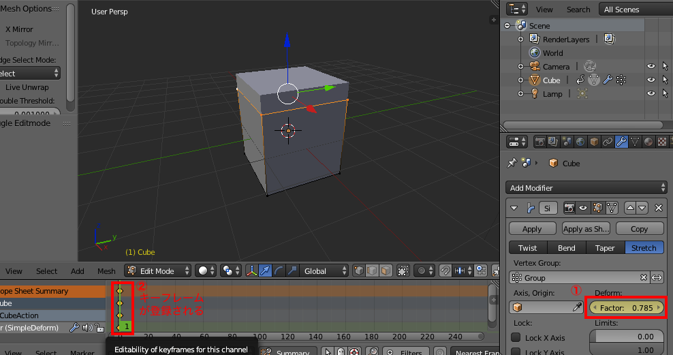Click Cube's vertex groups icon in outliner
673x355 pixels.
(x=621, y=80)
